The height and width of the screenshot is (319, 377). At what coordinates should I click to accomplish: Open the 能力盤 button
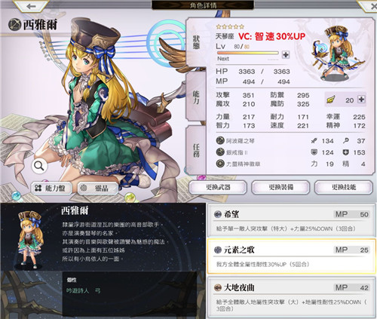pyautogui.click(x=51, y=188)
